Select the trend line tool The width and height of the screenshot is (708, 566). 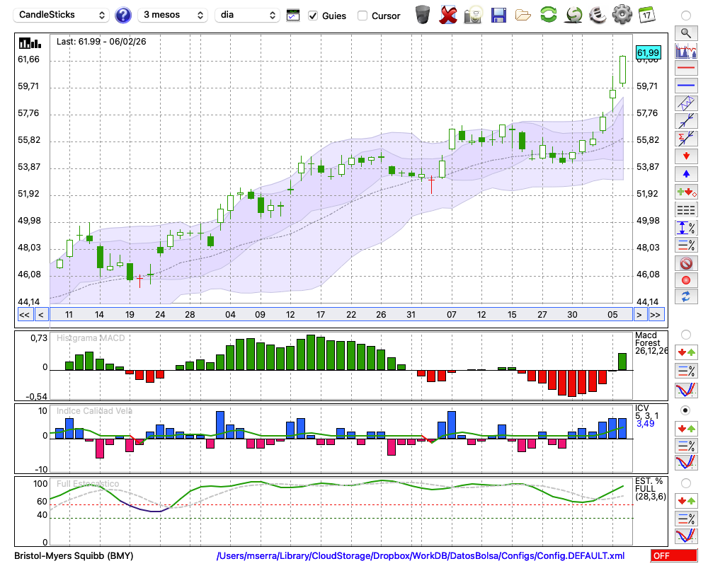click(x=686, y=121)
